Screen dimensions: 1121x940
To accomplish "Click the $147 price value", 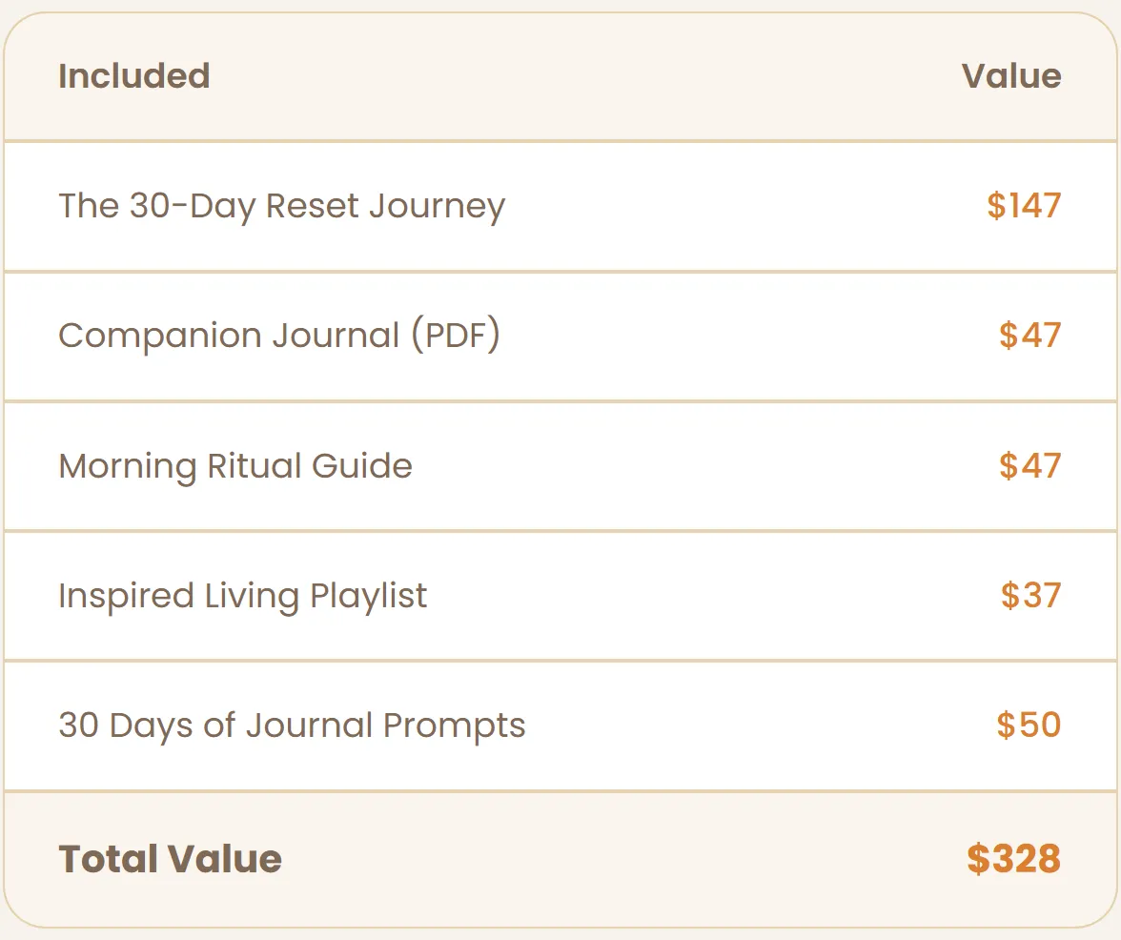I will 1024,206.
